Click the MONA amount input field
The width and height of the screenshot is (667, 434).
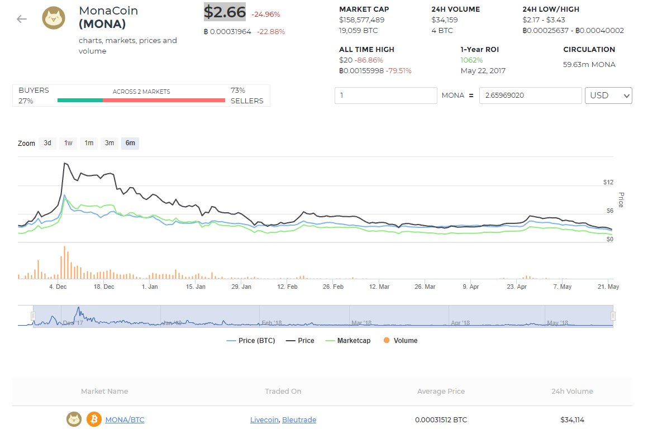point(386,96)
